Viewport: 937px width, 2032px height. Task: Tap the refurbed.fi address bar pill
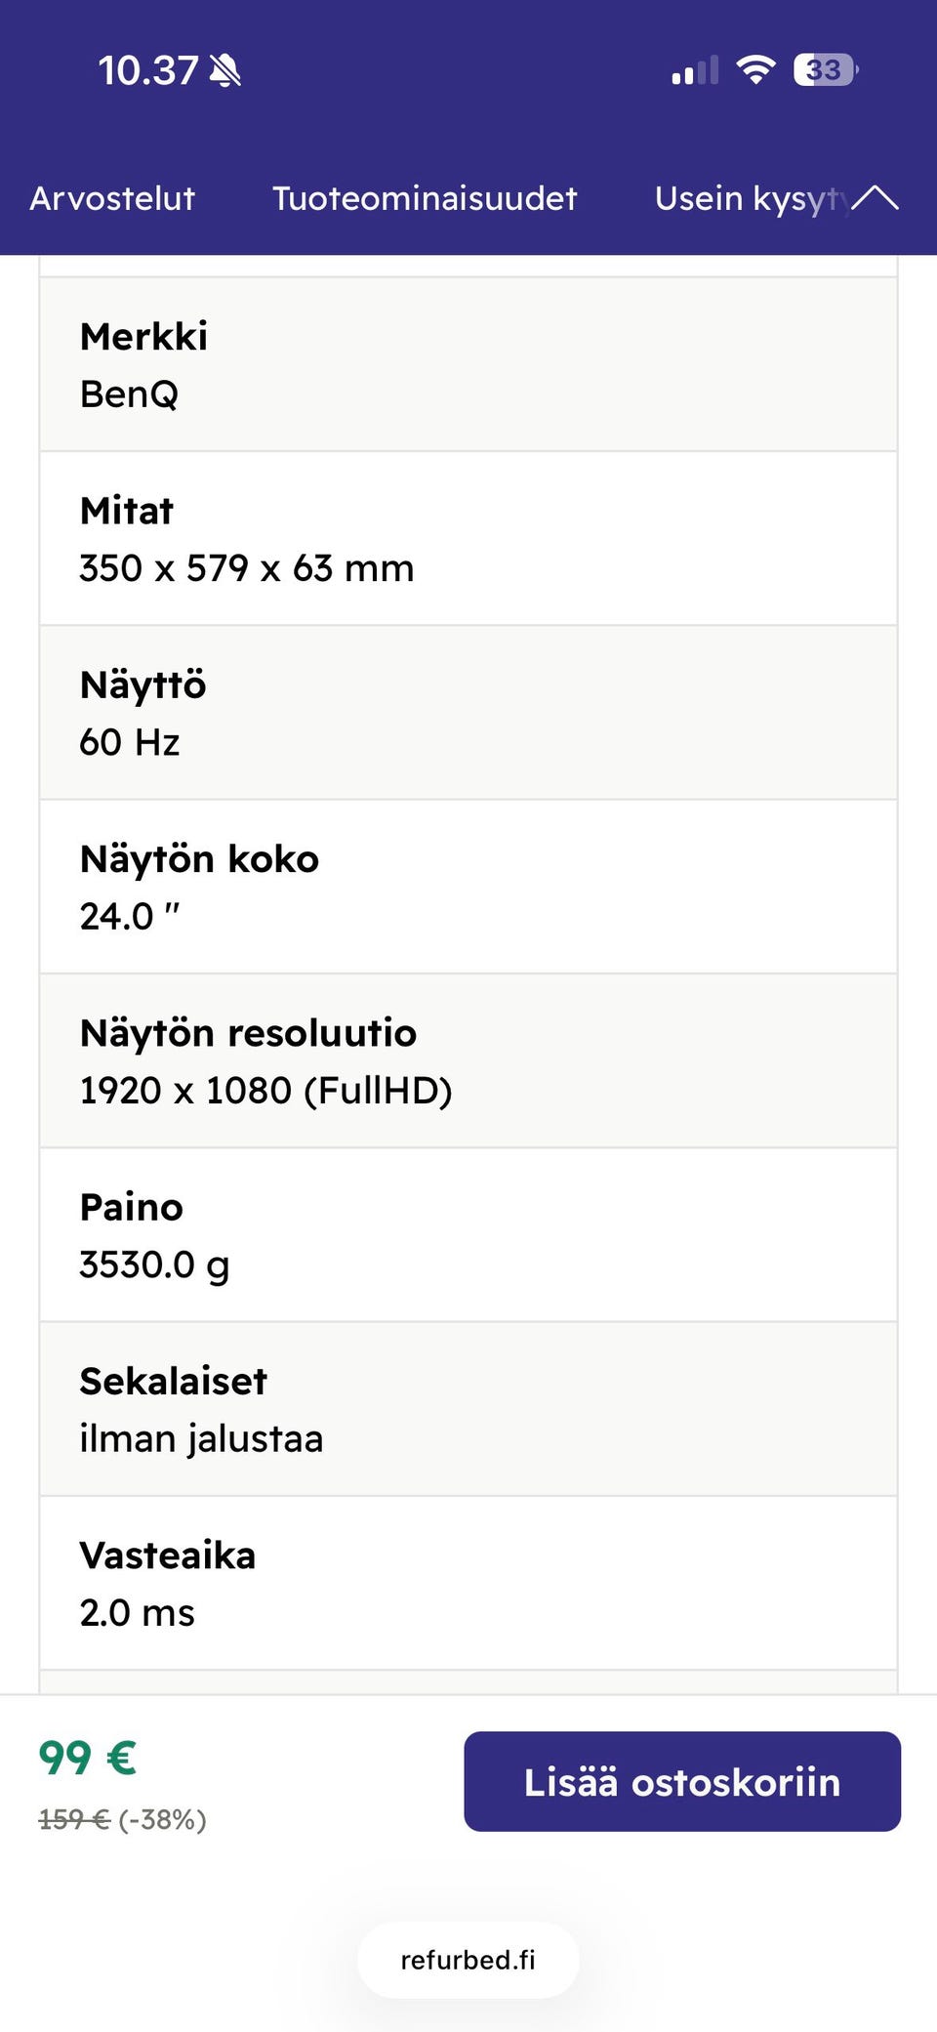point(468,1960)
